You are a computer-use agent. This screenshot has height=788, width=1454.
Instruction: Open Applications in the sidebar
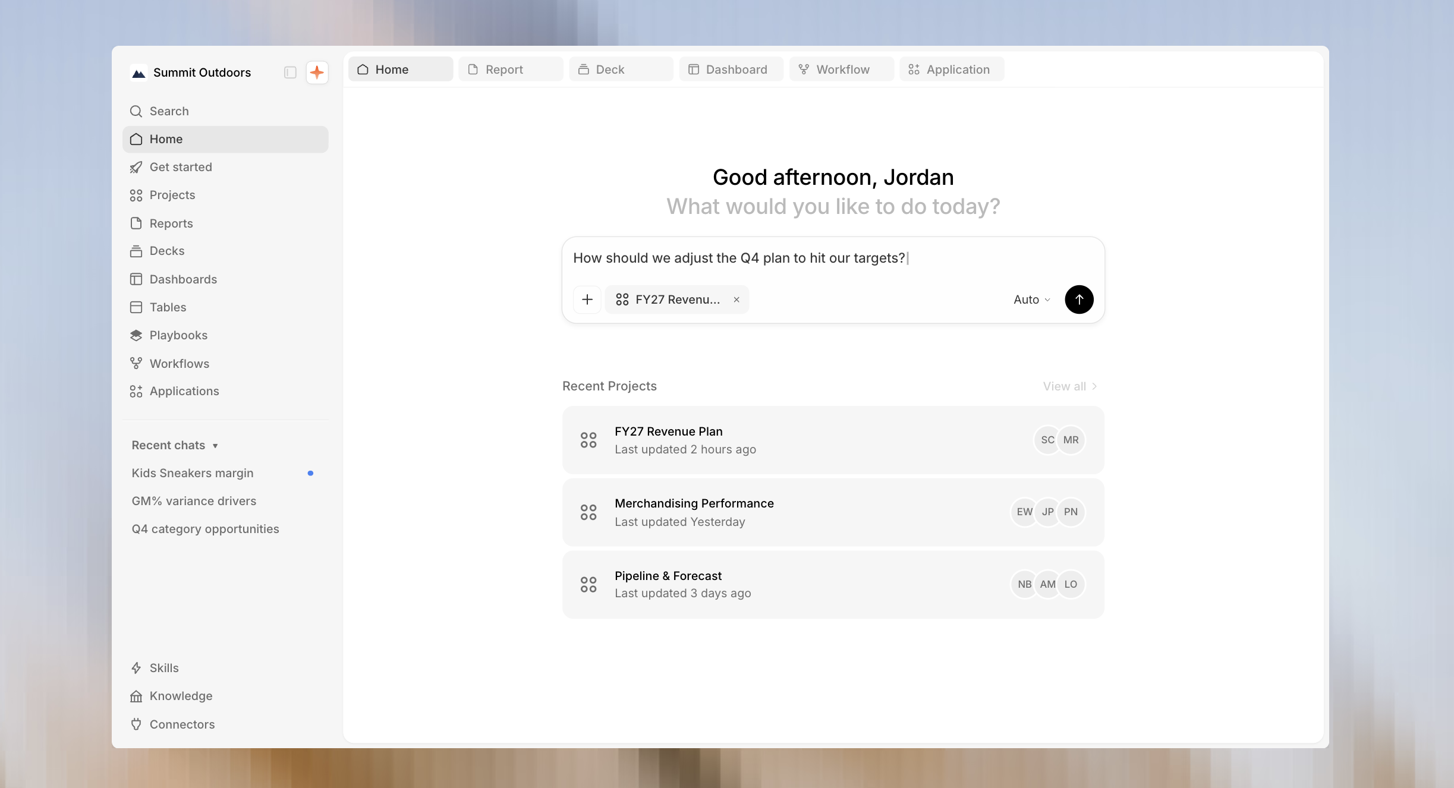tap(225, 391)
